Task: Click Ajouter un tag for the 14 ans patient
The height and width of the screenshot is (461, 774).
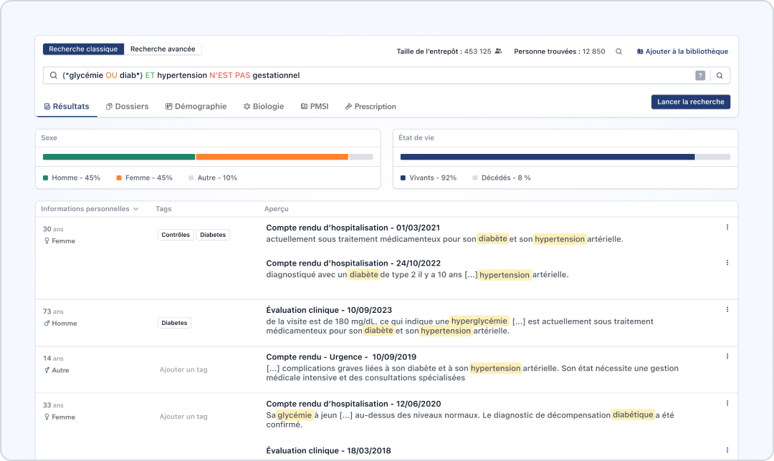Action: [183, 370]
